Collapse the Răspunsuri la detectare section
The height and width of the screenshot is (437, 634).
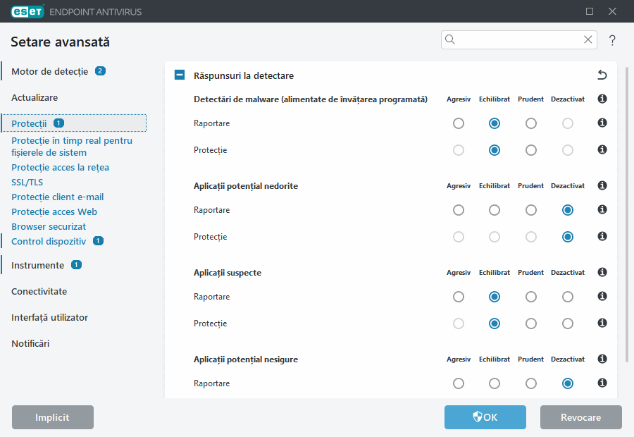click(x=180, y=75)
